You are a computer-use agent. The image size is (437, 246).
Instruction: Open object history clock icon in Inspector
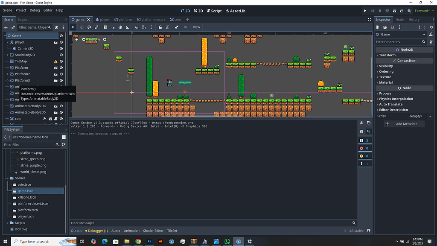click(431, 27)
